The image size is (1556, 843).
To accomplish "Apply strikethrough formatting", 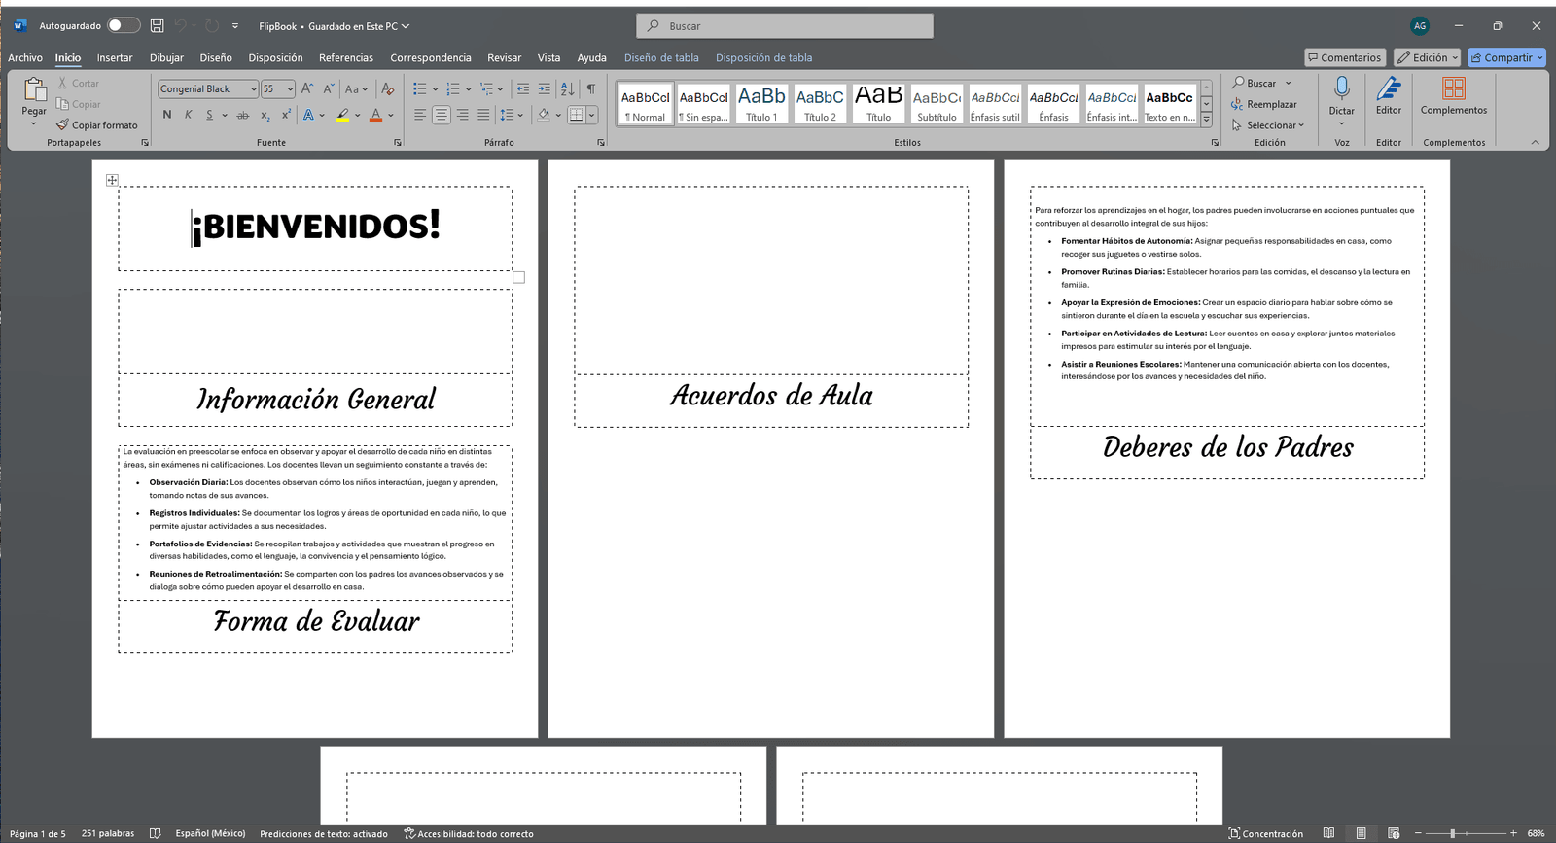I will click(242, 115).
